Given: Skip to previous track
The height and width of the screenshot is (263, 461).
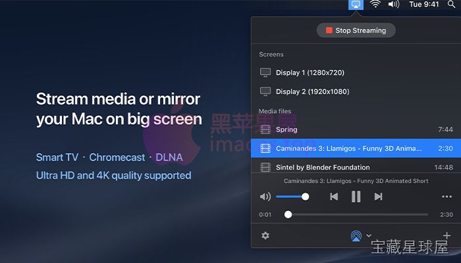Looking at the screenshot, I should tap(334, 197).
